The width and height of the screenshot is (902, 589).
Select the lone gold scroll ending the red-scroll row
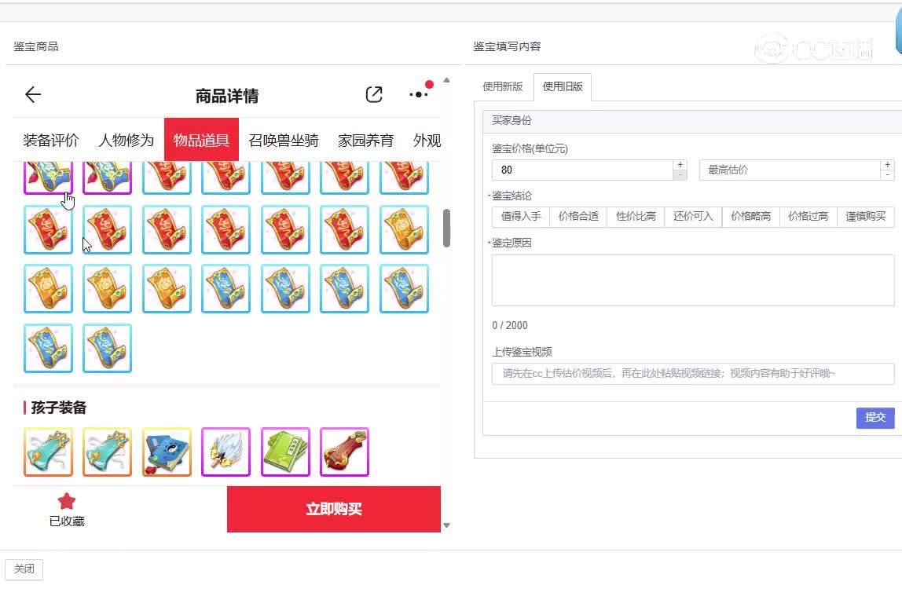(x=405, y=229)
